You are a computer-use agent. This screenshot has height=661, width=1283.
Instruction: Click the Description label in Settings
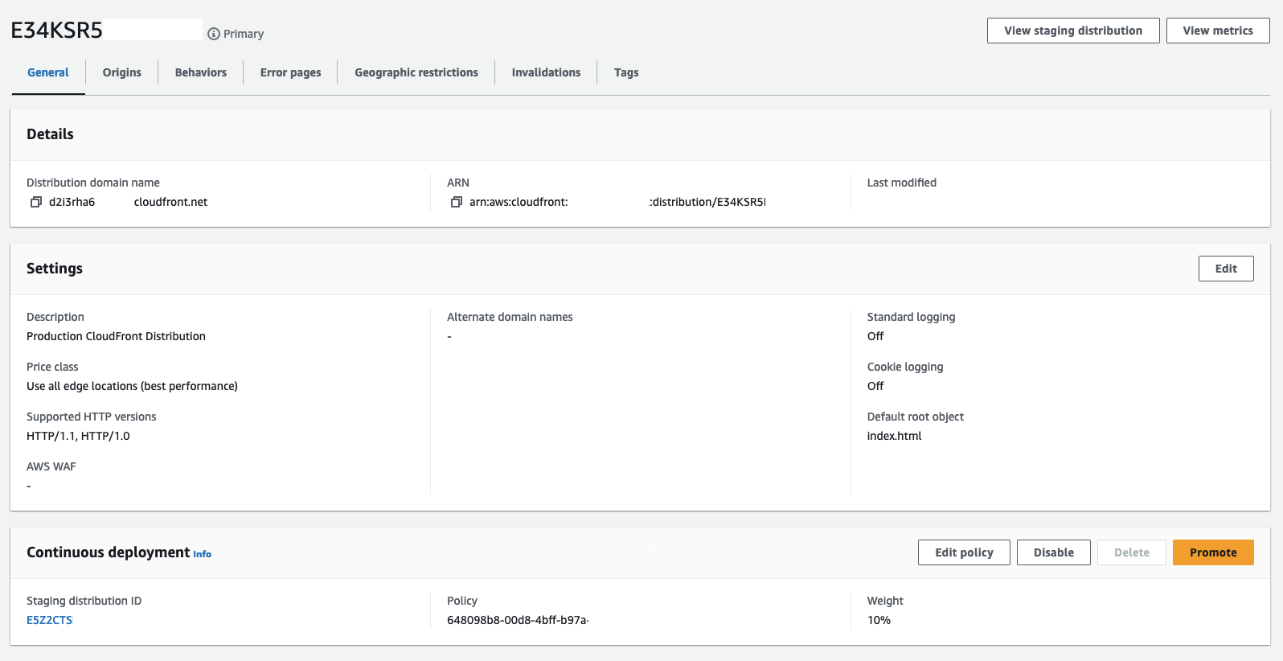(x=55, y=317)
